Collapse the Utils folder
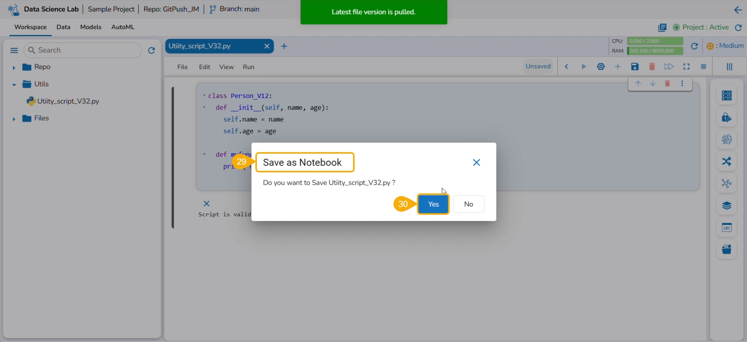Screen dimensions: 747x342 point(14,84)
